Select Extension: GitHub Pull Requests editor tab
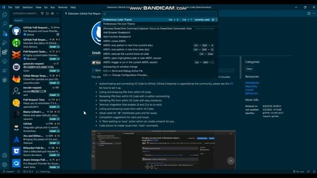Image resolution: width=317 pixels, height=178 pixels. point(83,13)
